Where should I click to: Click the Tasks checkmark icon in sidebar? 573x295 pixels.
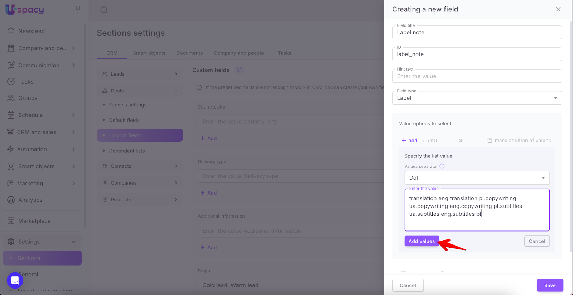point(11,82)
